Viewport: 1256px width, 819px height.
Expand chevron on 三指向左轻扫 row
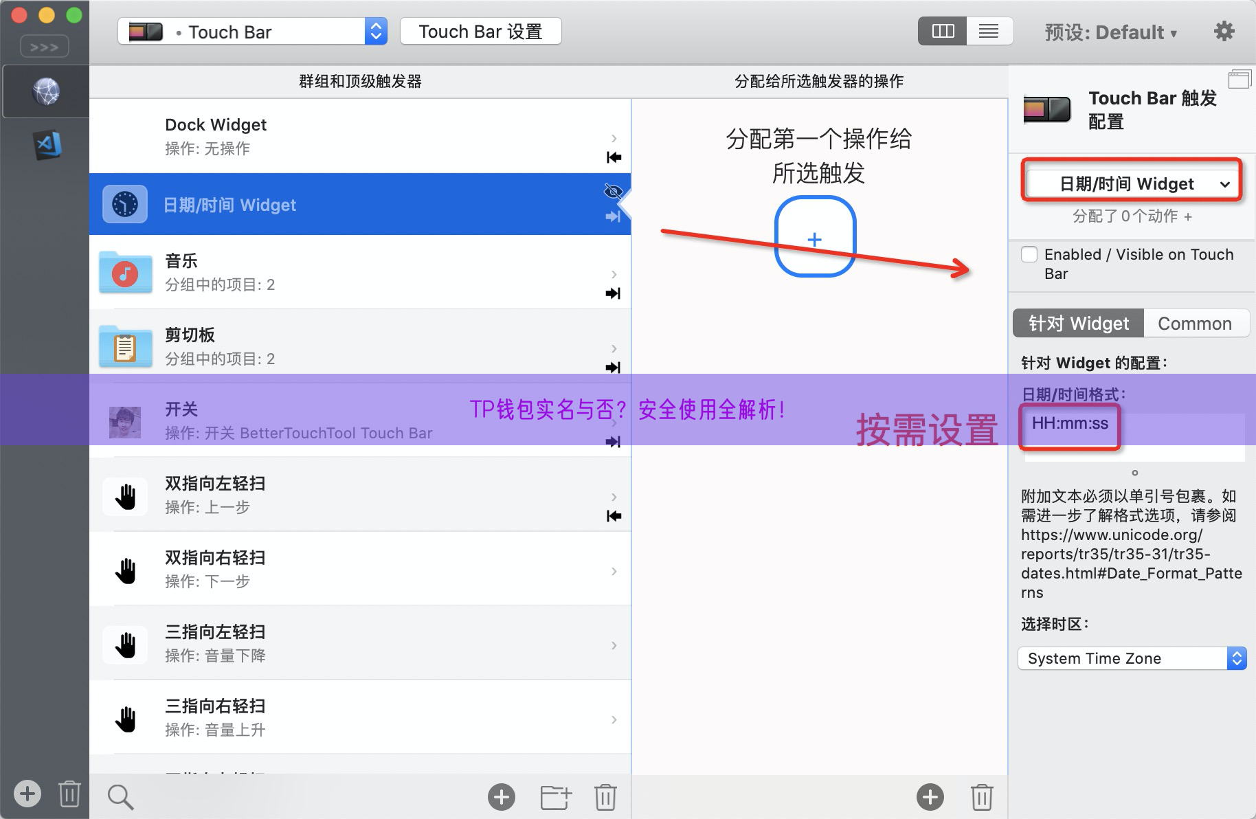614,645
